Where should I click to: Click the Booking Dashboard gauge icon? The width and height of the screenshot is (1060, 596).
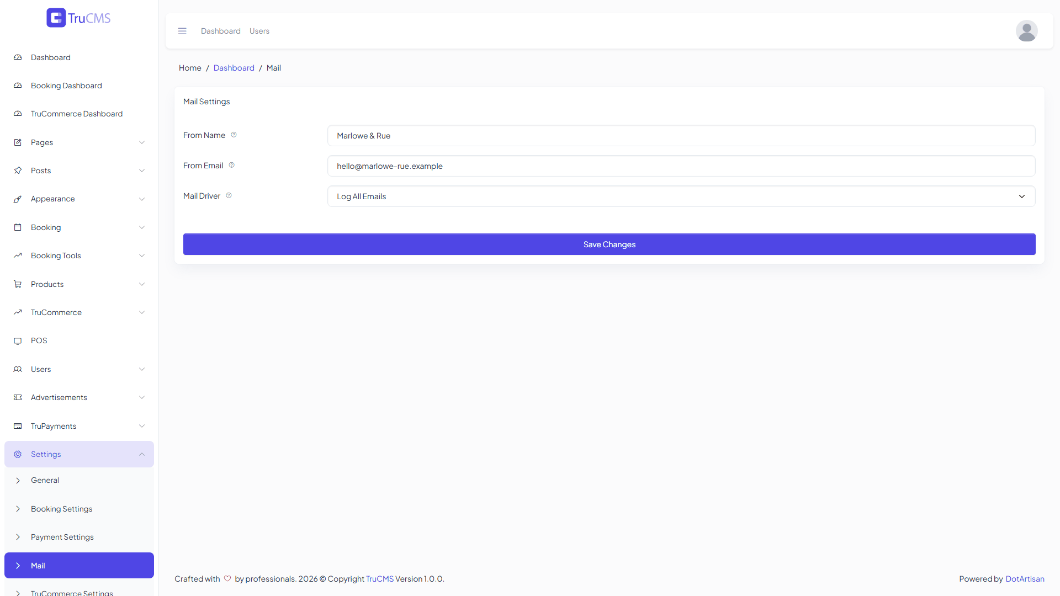[18, 86]
